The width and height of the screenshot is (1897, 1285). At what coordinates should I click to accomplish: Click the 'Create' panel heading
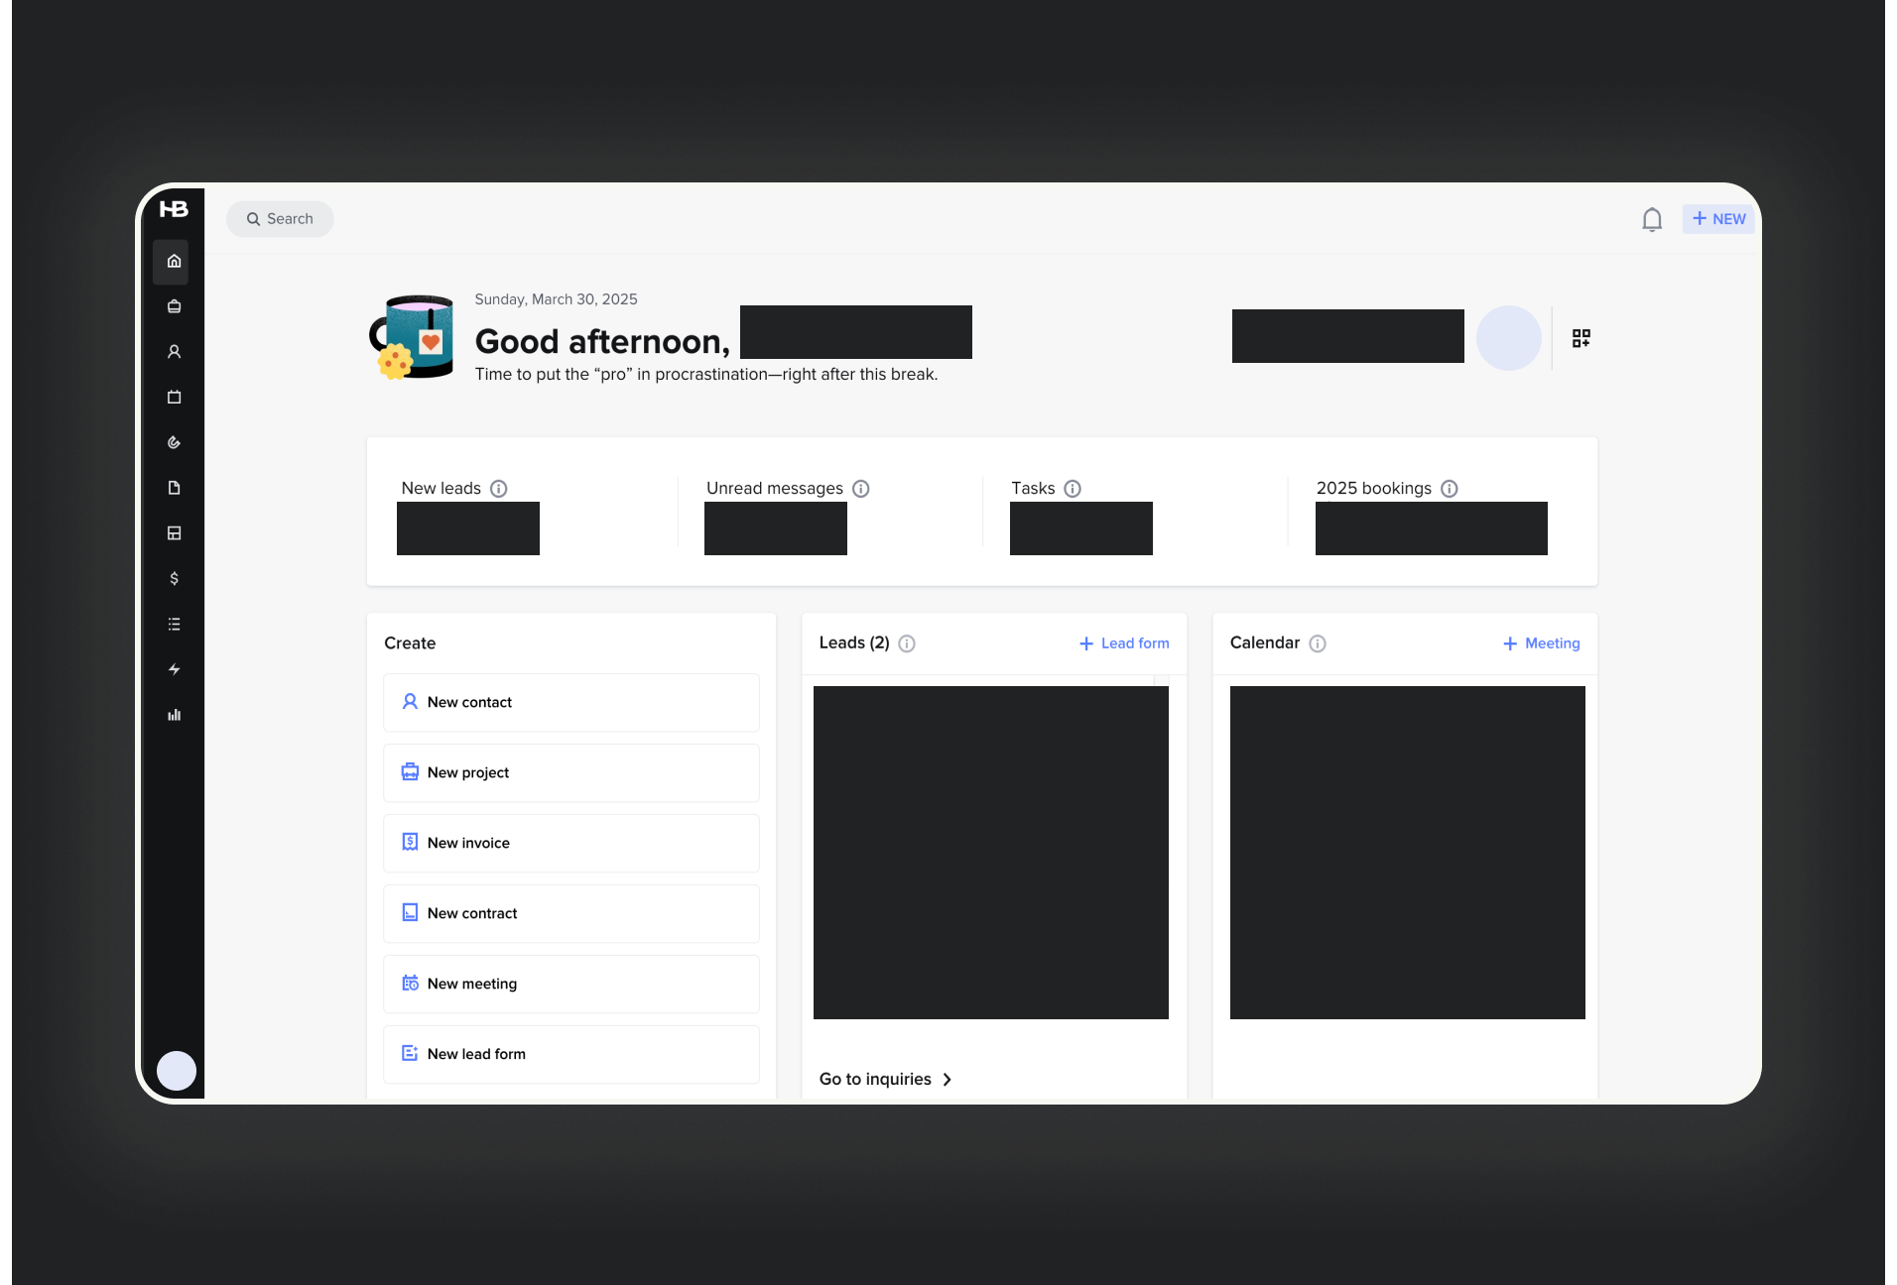pyautogui.click(x=410, y=643)
